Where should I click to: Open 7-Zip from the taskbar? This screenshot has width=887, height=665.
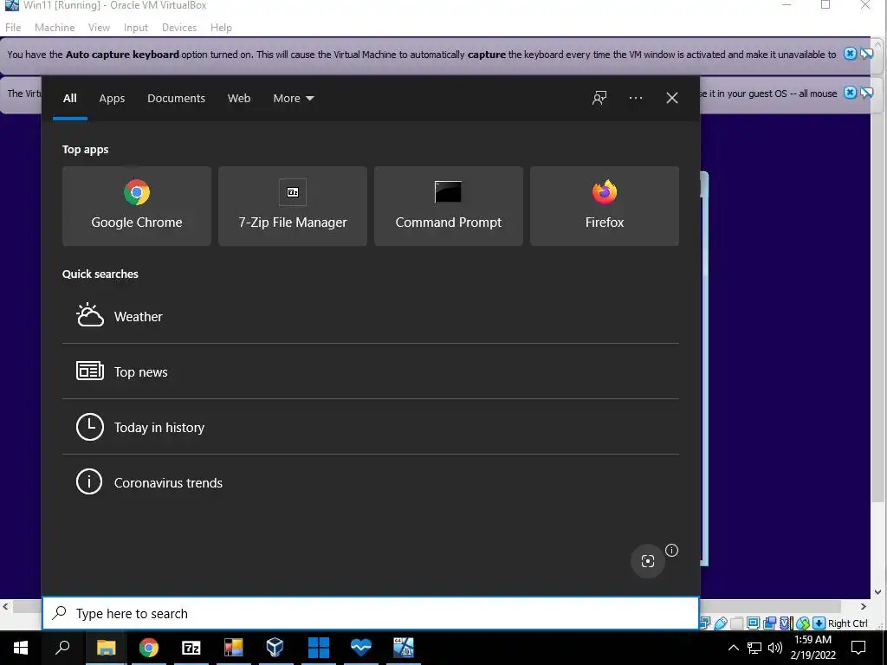(x=191, y=648)
